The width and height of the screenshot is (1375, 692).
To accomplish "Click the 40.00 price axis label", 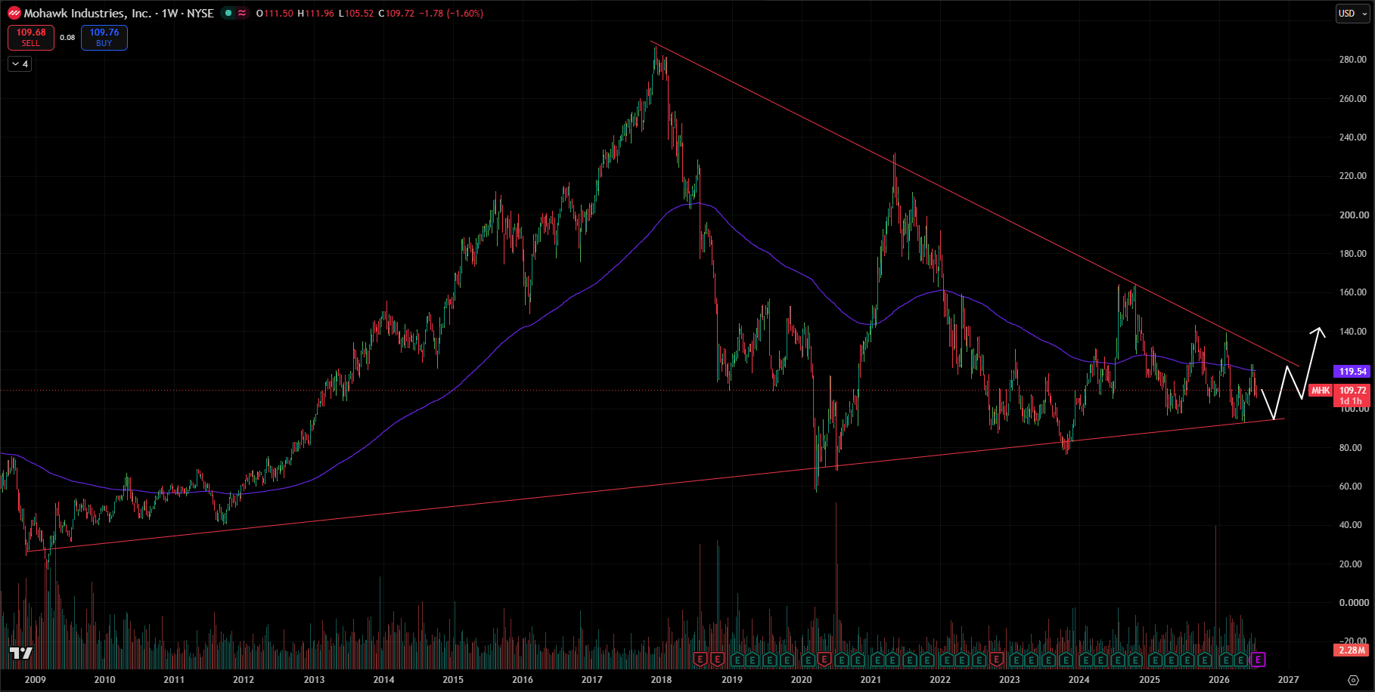I will tap(1352, 525).
